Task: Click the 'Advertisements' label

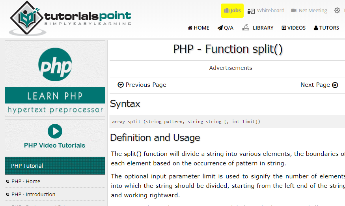Action: [x=231, y=68]
